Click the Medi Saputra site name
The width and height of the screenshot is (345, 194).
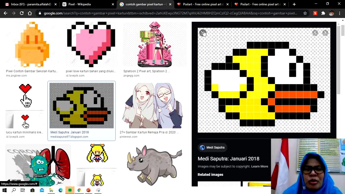pos(215,147)
